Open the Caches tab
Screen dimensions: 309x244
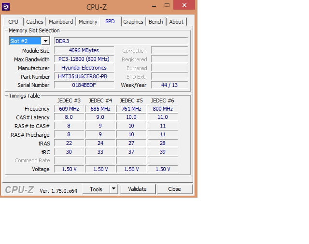click(x=35, y=22)
